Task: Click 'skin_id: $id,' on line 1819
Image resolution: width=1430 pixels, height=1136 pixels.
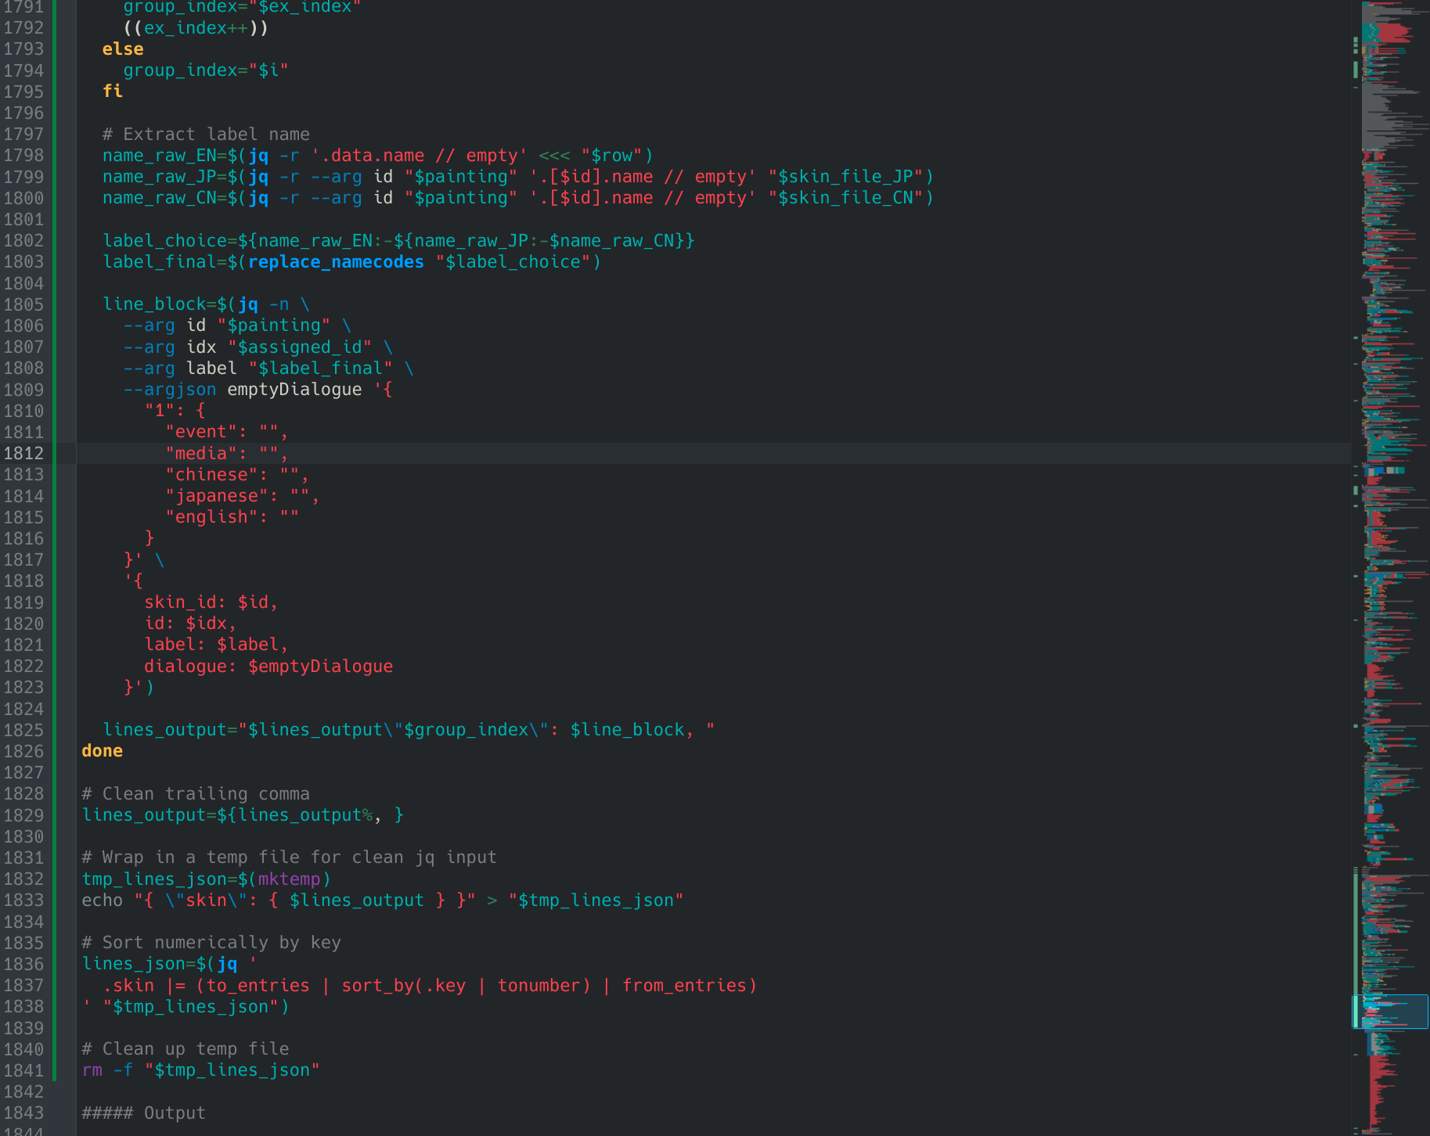Action: coord(211,602)
